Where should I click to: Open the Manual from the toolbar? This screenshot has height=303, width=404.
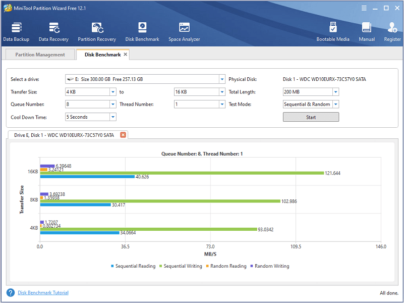point(367,32)
